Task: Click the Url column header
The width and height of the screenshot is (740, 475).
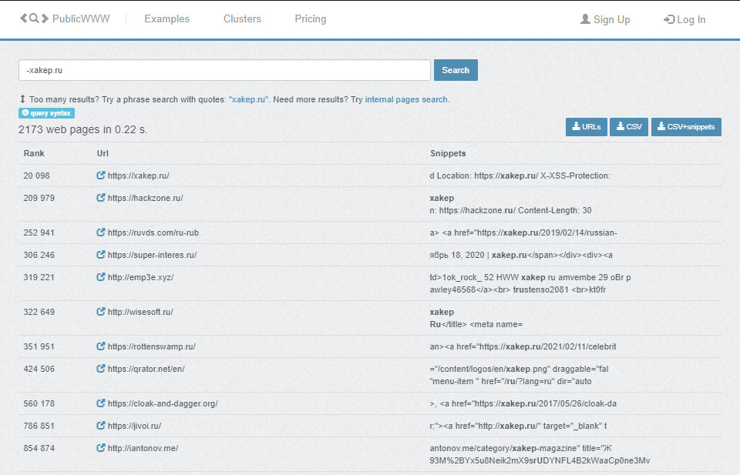Action: click(103, 153)
